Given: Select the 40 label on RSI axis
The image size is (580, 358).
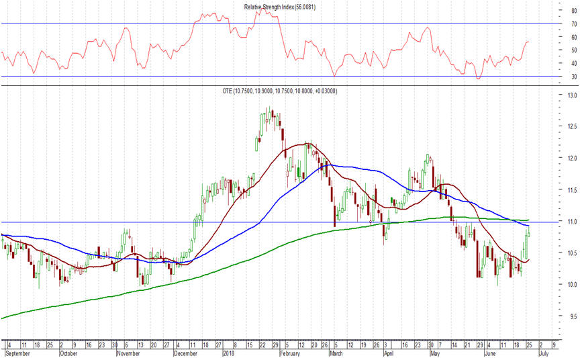Looking at the screenshot, I should 574,63.
